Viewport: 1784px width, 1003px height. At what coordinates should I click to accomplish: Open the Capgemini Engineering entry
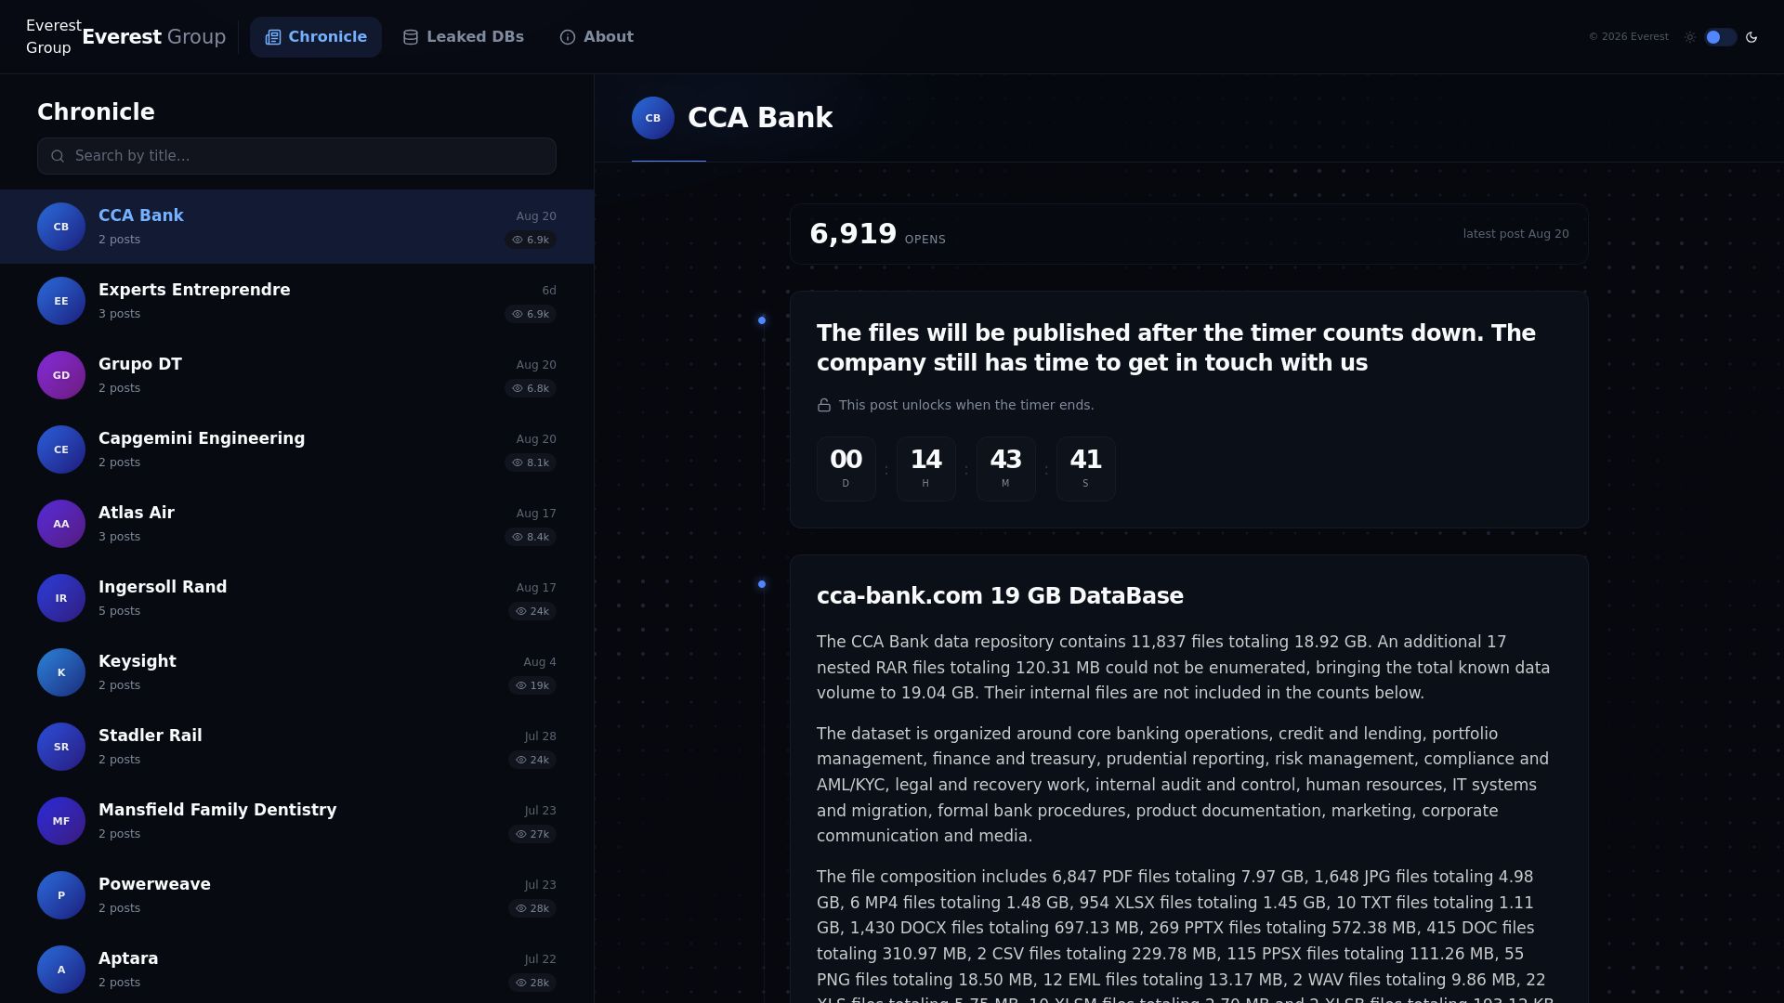click(296, 449)
